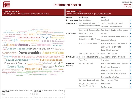Open Course GPA Trend using its asterisk
The image size is (133, 99).
(x=131, y=40)
